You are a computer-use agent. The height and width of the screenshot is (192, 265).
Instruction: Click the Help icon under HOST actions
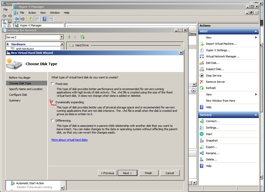pyautogui.click(x=202, y=107)
